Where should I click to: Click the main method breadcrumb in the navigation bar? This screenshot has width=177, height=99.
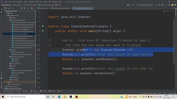[x=58, y=5]
